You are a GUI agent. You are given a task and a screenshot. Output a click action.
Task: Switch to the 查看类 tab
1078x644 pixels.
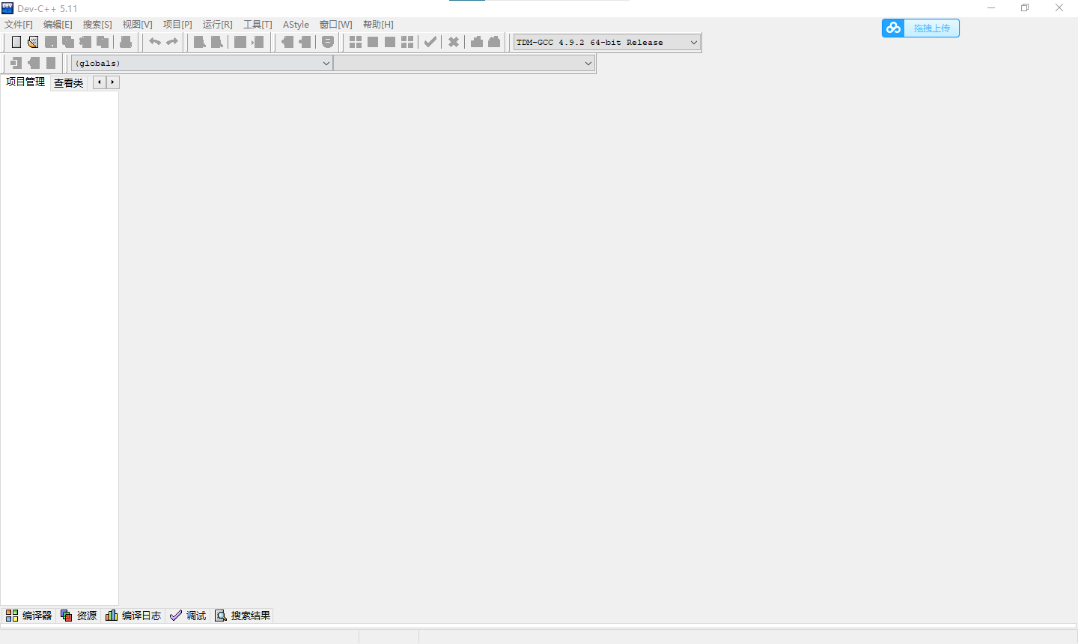pyautogui.click(x=69, y=83)
